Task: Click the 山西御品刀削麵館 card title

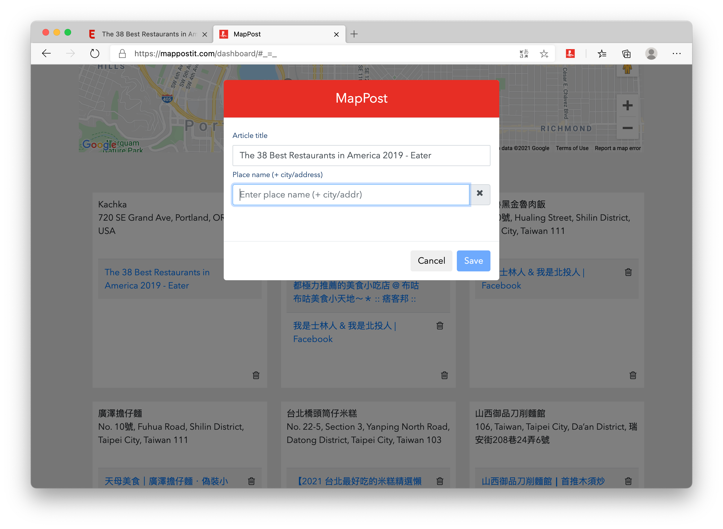Action: (510, 413)
